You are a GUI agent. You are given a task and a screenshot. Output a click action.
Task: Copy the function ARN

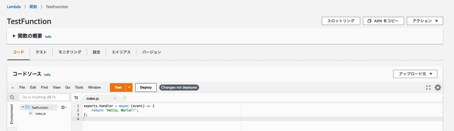[383, 21]
